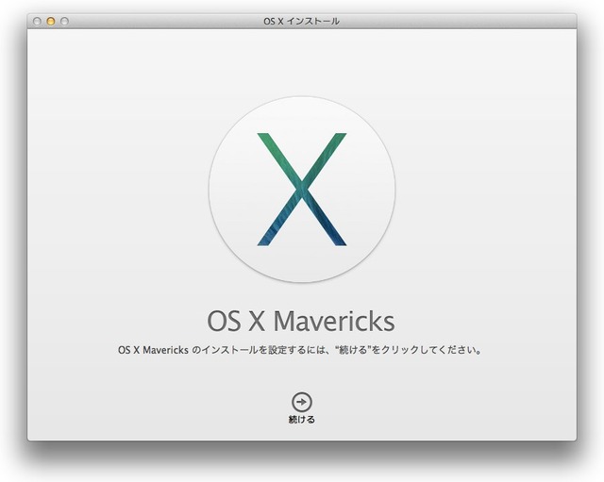Click the large OS X Mavericks heading
This screenshot has height=482, width=604.
(x=301, y=321)
